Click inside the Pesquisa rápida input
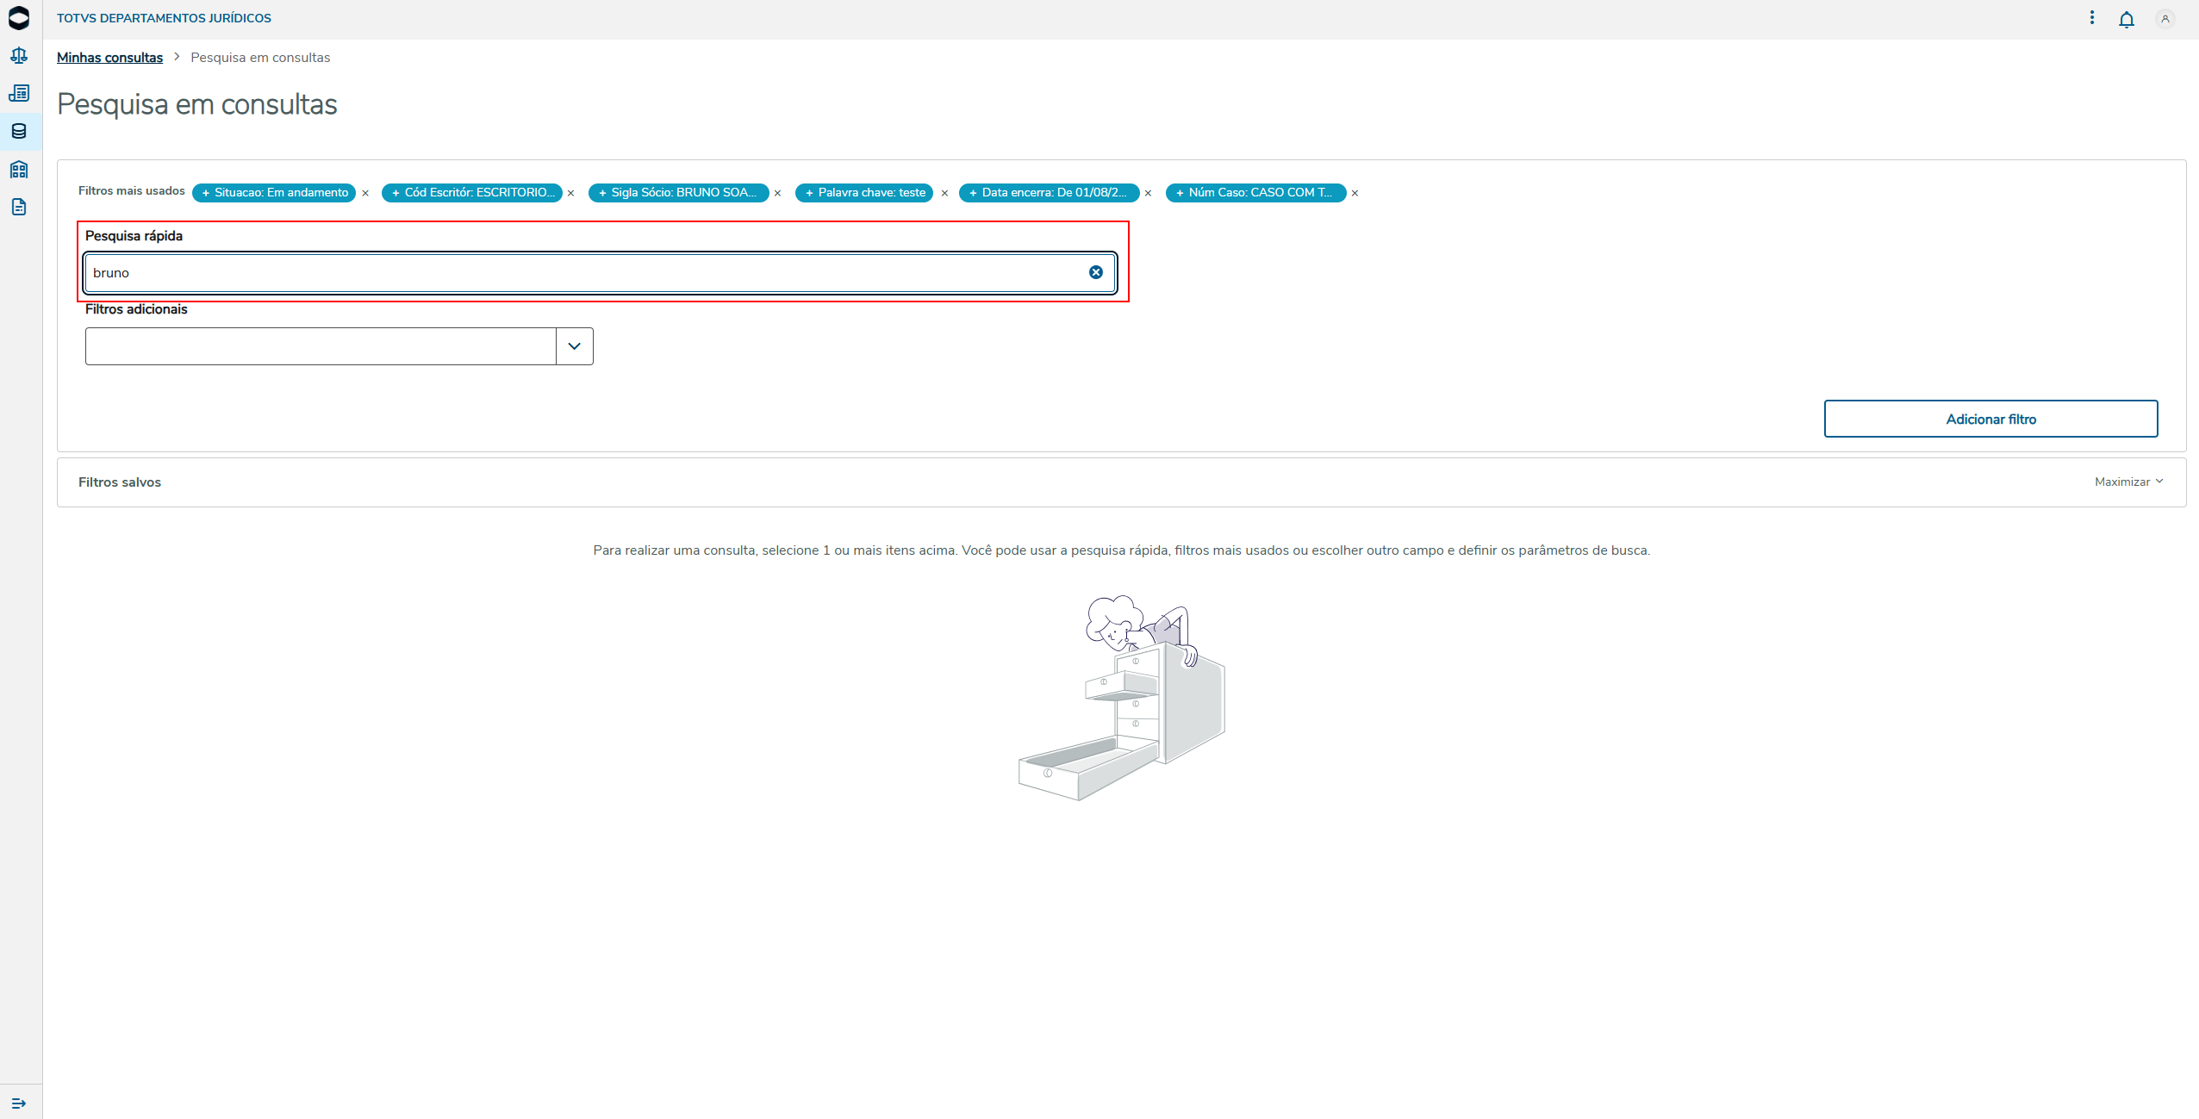The width and height of the screenshot is (2199, 1119). tap(586, 273)
